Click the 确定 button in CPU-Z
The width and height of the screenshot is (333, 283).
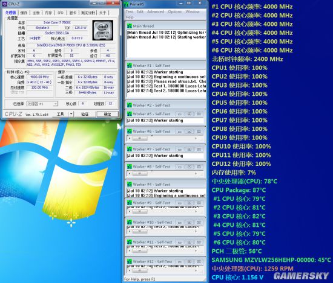coord(107,114)
